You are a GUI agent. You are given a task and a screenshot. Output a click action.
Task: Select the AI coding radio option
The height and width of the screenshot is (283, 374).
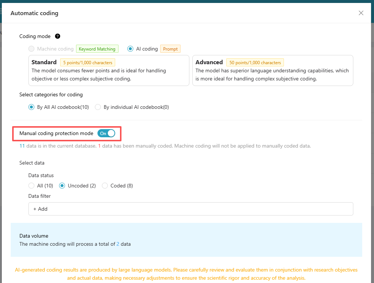pyautogui.click(x=130, y=49)
